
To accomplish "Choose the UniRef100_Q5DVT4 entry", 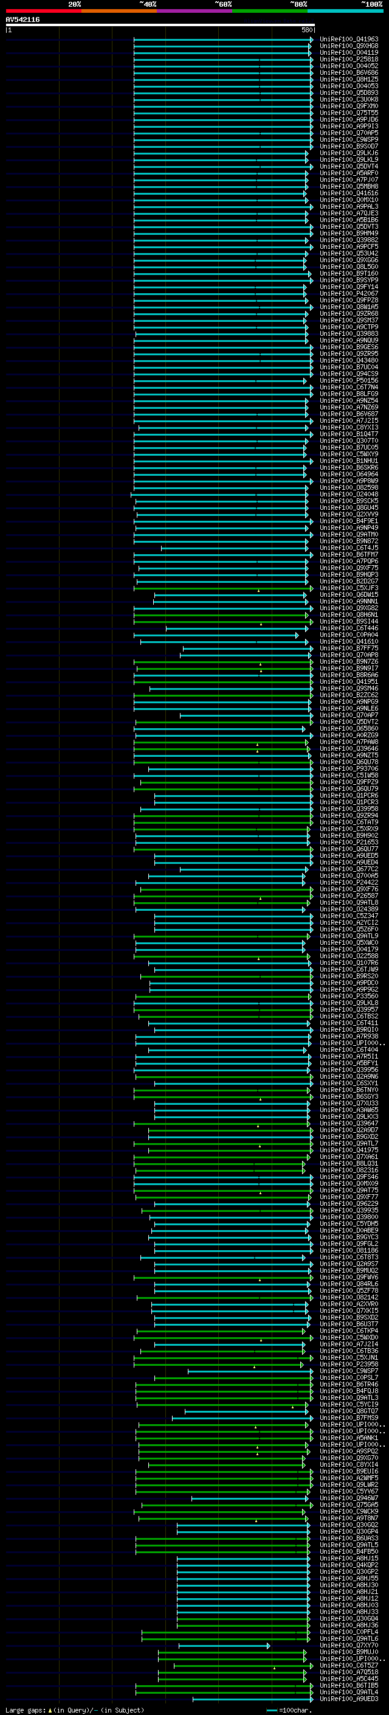I will [x=349, y=167].
